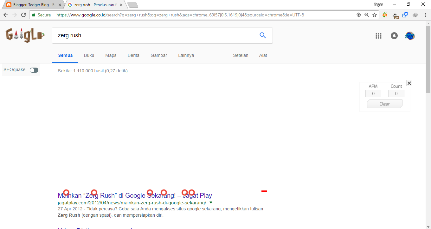Screen dimensions: 431x229
Task: Go back with the browser back arrow
Action: click(x=6, y=15)
